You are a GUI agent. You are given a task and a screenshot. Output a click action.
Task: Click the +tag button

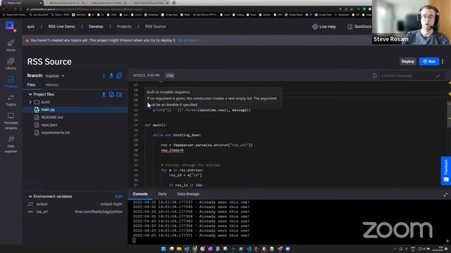(x=170, y=75)
